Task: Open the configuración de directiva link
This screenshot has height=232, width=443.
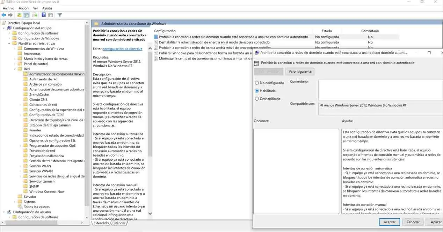Action: pyautogui.click(x=122, y=49)
